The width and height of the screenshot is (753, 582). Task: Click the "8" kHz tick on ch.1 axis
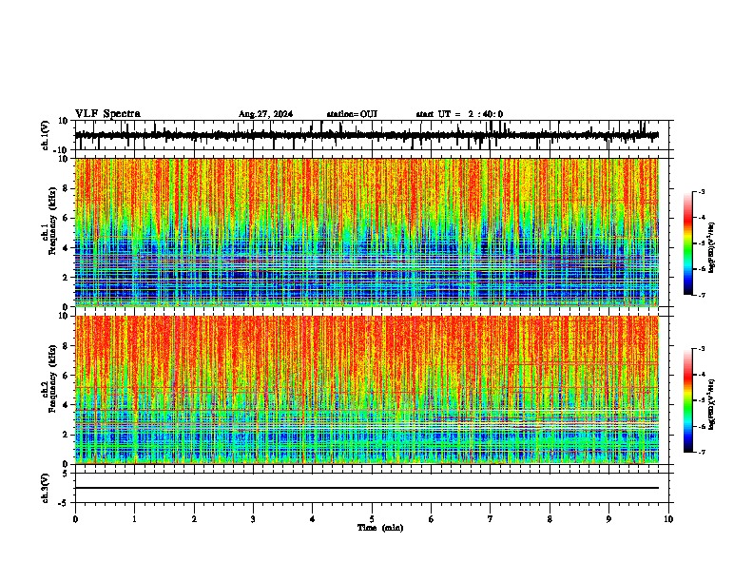pyautogui.click(x=67, y=188)
